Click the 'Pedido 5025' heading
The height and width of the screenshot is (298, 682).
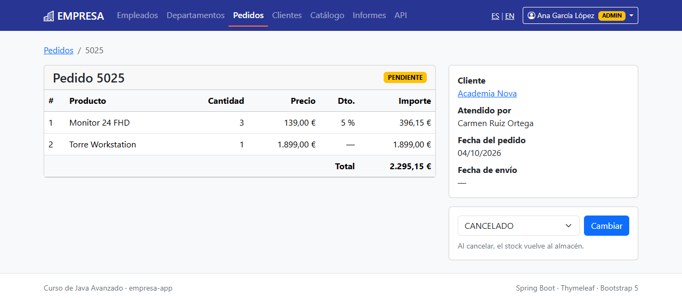tap(88, 78)
